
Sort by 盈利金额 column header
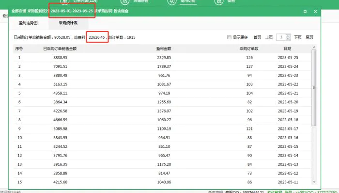coord(164,48)
